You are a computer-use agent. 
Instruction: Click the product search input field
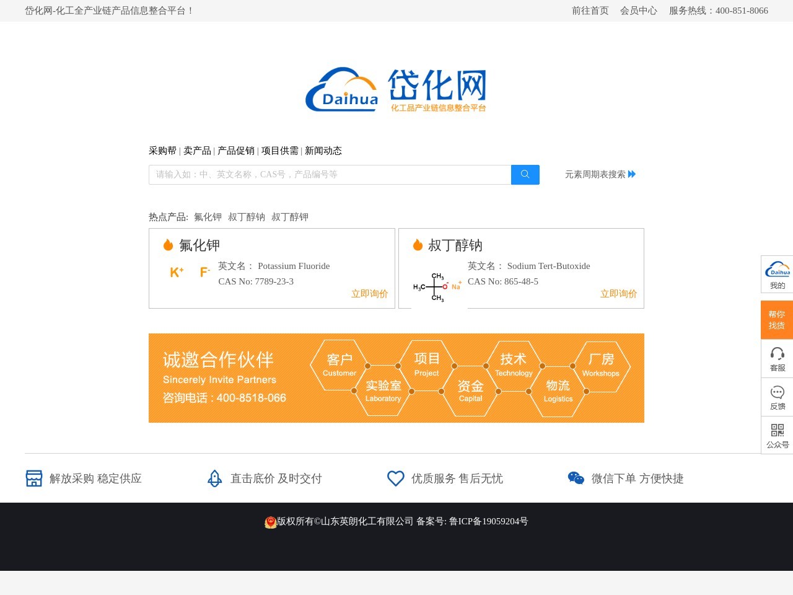click(x=328, y=174)
